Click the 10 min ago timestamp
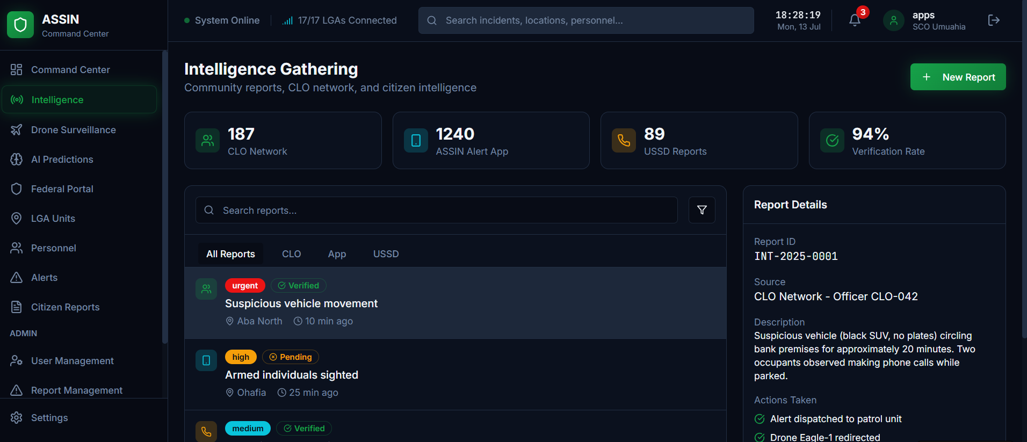Screen dimensions: 1027x442 pos(329,321)
